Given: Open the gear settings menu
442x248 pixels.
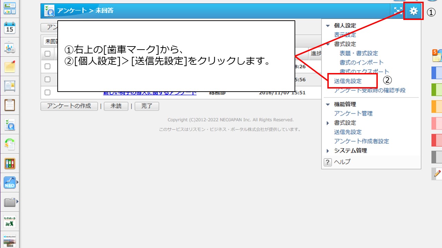Looking at the screenshot, I should pos(413,11).
